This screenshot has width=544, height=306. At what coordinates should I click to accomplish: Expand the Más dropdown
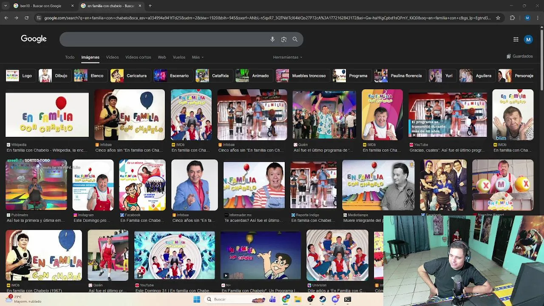coord(198,57)
